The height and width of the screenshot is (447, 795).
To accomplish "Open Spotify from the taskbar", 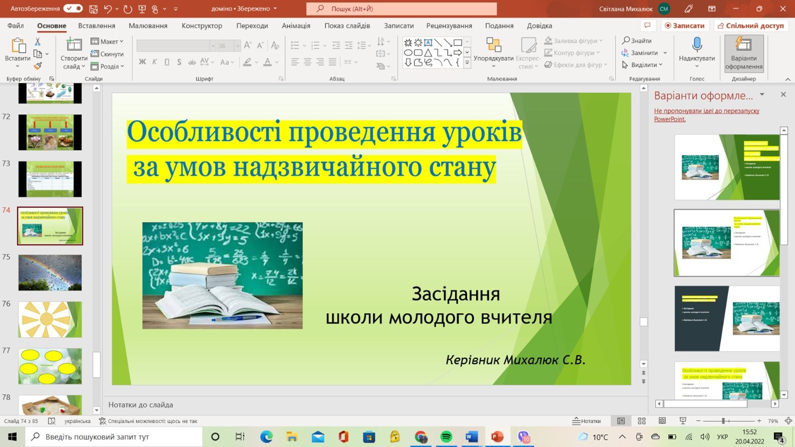I will tap(446, 437).
